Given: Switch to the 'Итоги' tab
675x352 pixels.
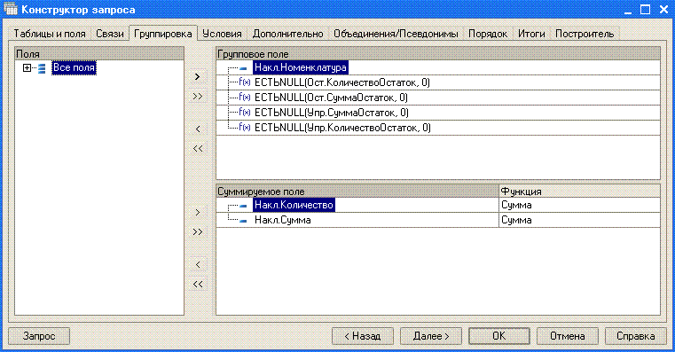Looking at the screenshot, I should pos(531,34).
